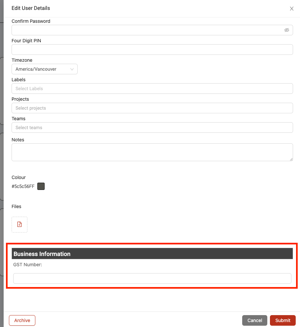Open the Select Labels dropdown
The image size is (300, 327).
[x=152, y=89]
